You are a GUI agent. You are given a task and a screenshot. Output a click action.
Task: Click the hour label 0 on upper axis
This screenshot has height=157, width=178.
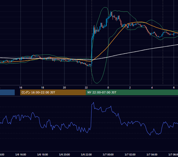[x=108, y=88]
